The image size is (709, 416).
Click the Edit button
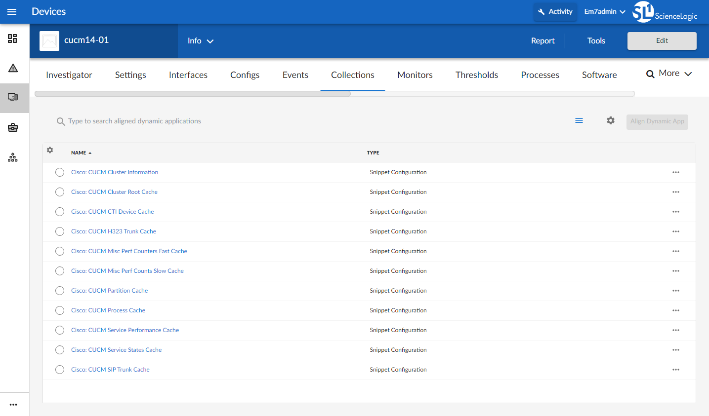pos(662,41)
